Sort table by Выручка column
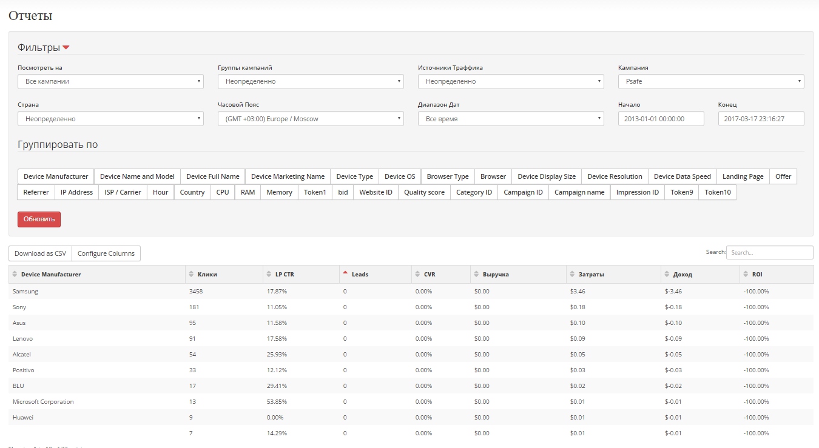 tap(518, 275)
